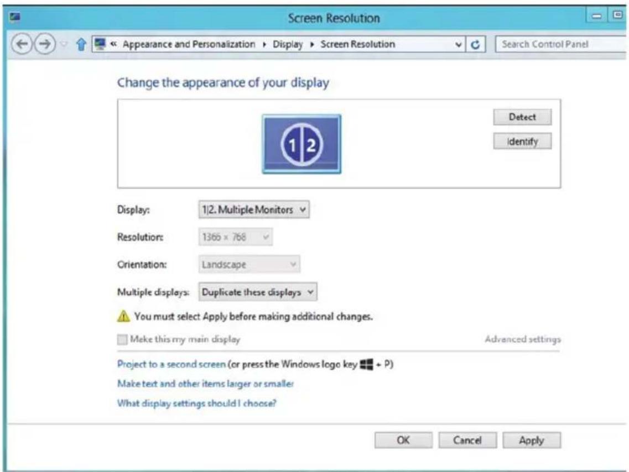Expand arrow after Appearance and Personalization breadcrumb
Image resolution: width=629 pixels, height=472 pixels.
coord(264,44)
